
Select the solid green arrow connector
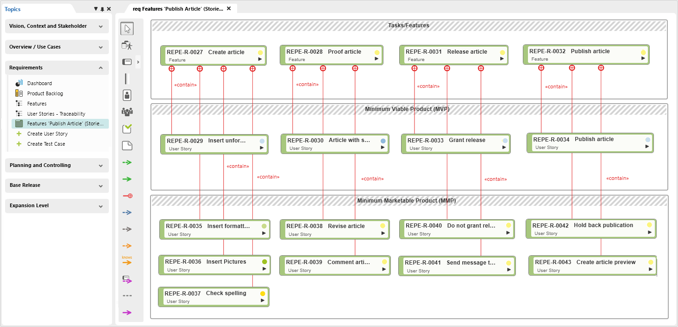[x=127, y=179]
